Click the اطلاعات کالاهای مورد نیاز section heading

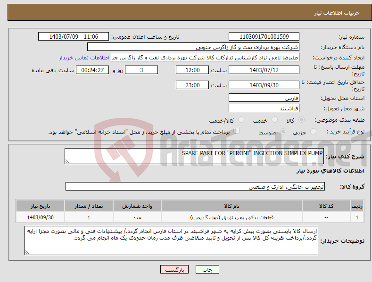click(330, 171)
